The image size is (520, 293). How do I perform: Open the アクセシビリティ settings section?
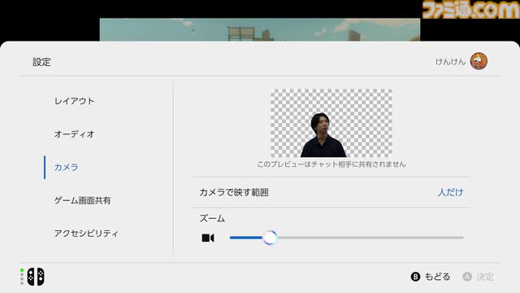86,234
